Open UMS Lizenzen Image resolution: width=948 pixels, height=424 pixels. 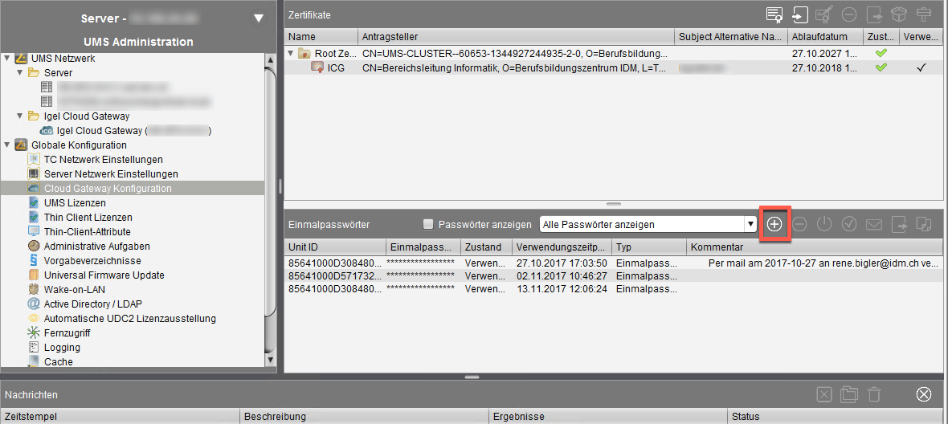(75, 203)
